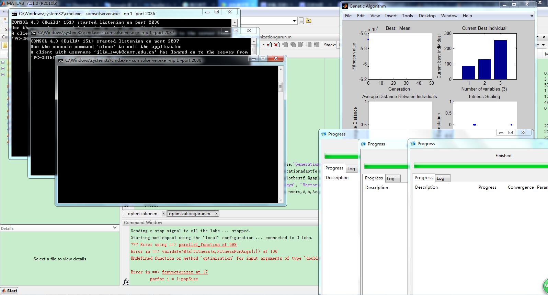Close the optimizationgarun.m editor tab
Screen dimensions: 548x295
point(216,214)
